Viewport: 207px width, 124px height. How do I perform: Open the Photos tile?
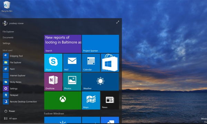[x=72, y=82]
